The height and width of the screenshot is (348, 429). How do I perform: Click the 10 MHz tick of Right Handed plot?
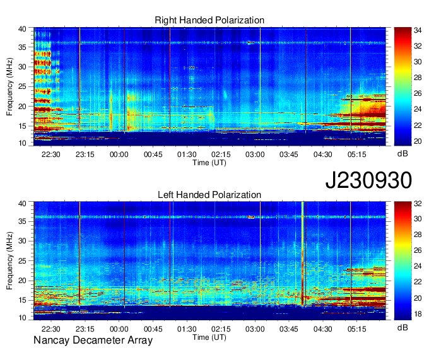tap(23, 143)
